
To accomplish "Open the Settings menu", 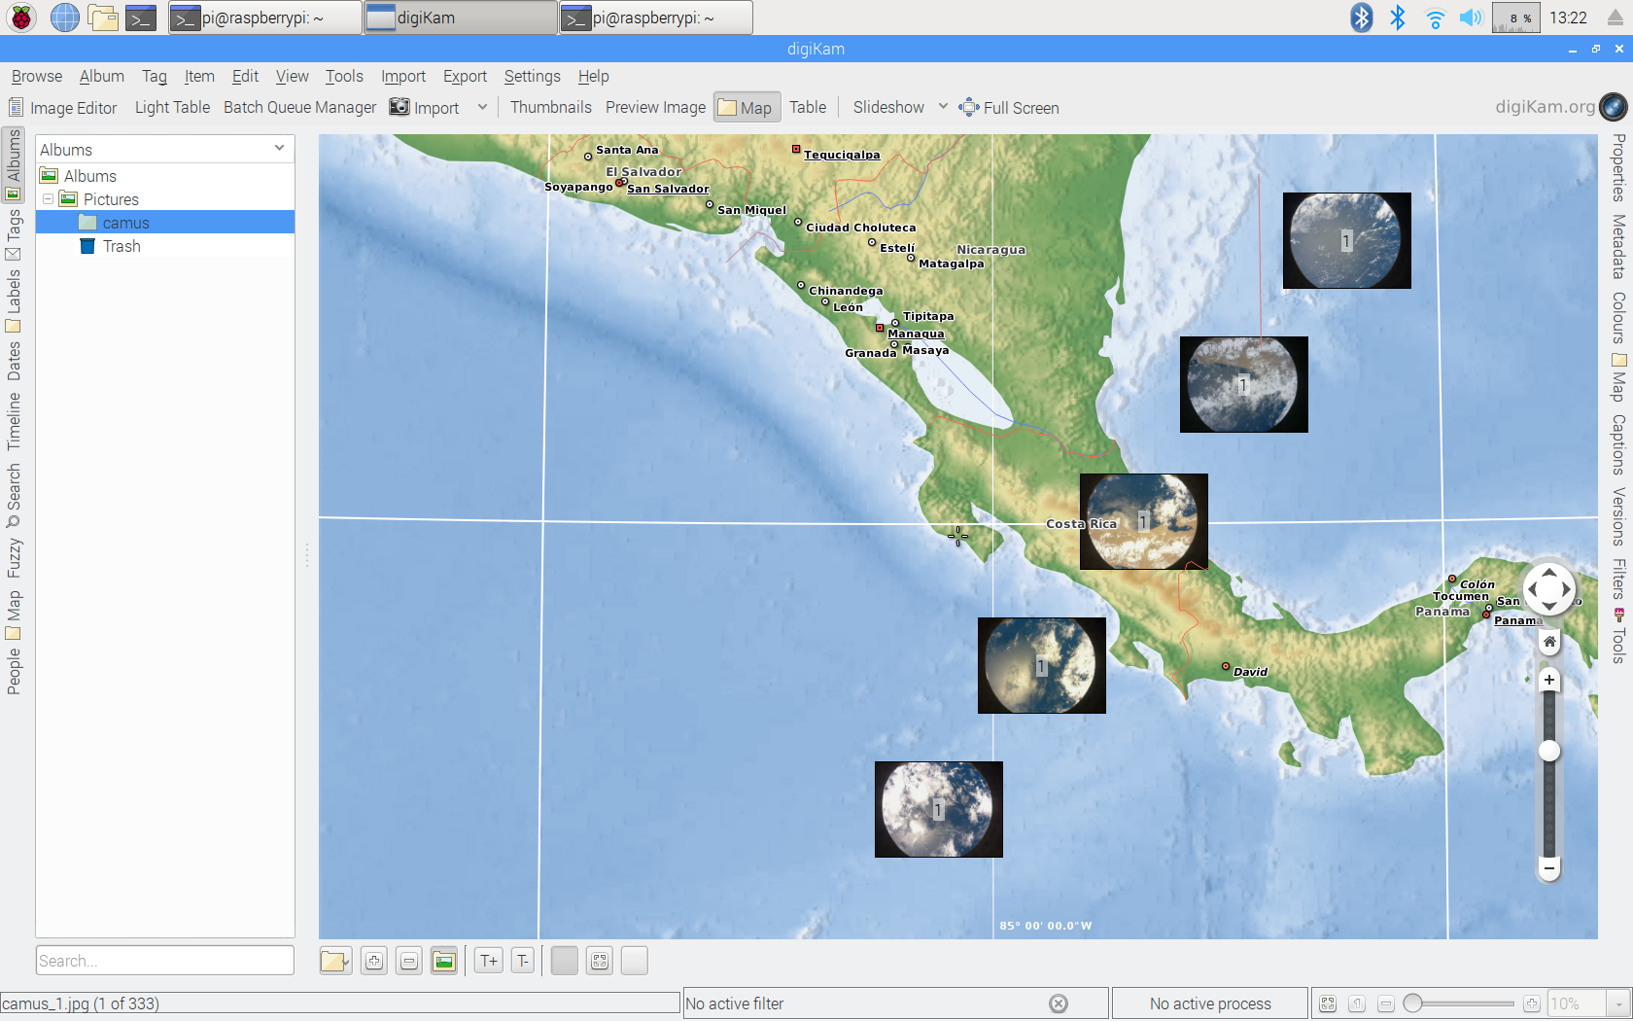I will point(532,76).
